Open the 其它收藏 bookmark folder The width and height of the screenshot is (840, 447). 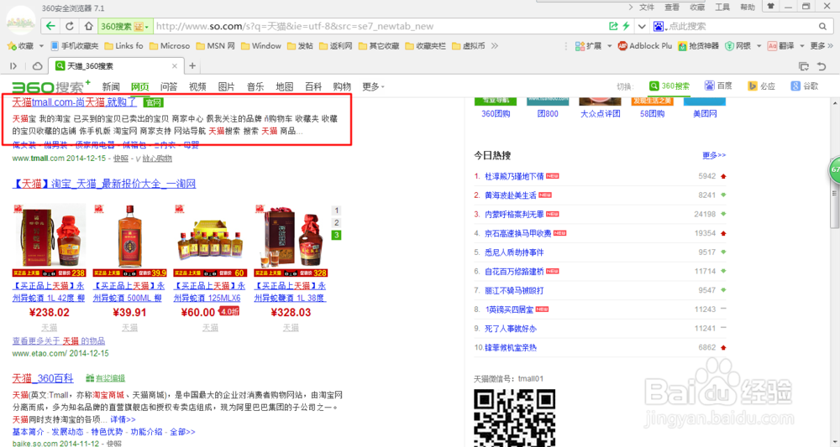tap(379, 46)
